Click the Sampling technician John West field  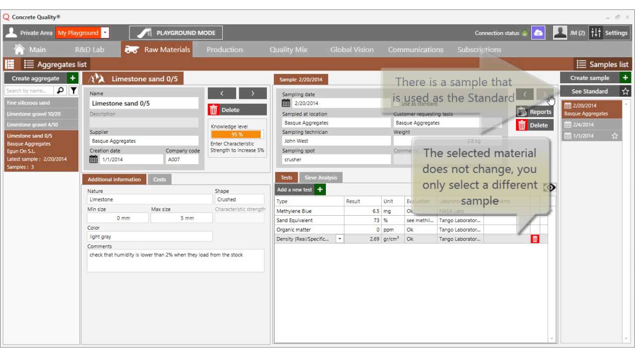click(x=336, y=141)
